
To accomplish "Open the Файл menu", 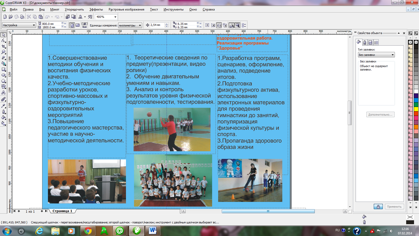I will (x=13, y=9).
